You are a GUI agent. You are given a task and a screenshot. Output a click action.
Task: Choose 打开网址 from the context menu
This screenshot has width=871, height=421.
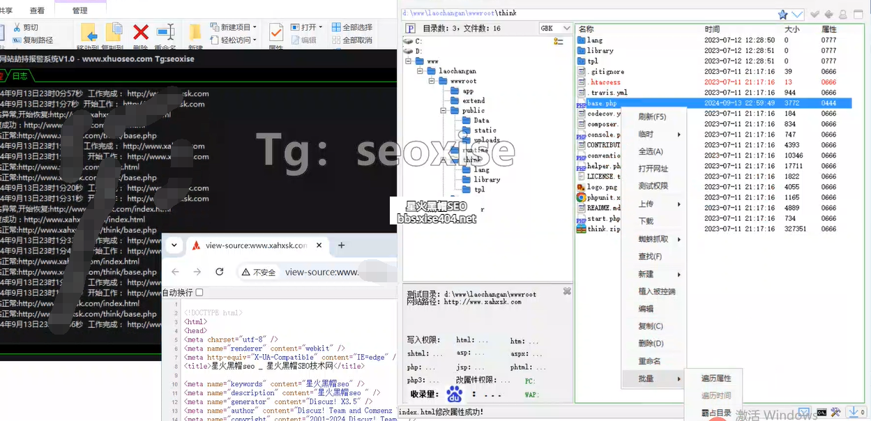pyautogui.click(x=652, y=169)
